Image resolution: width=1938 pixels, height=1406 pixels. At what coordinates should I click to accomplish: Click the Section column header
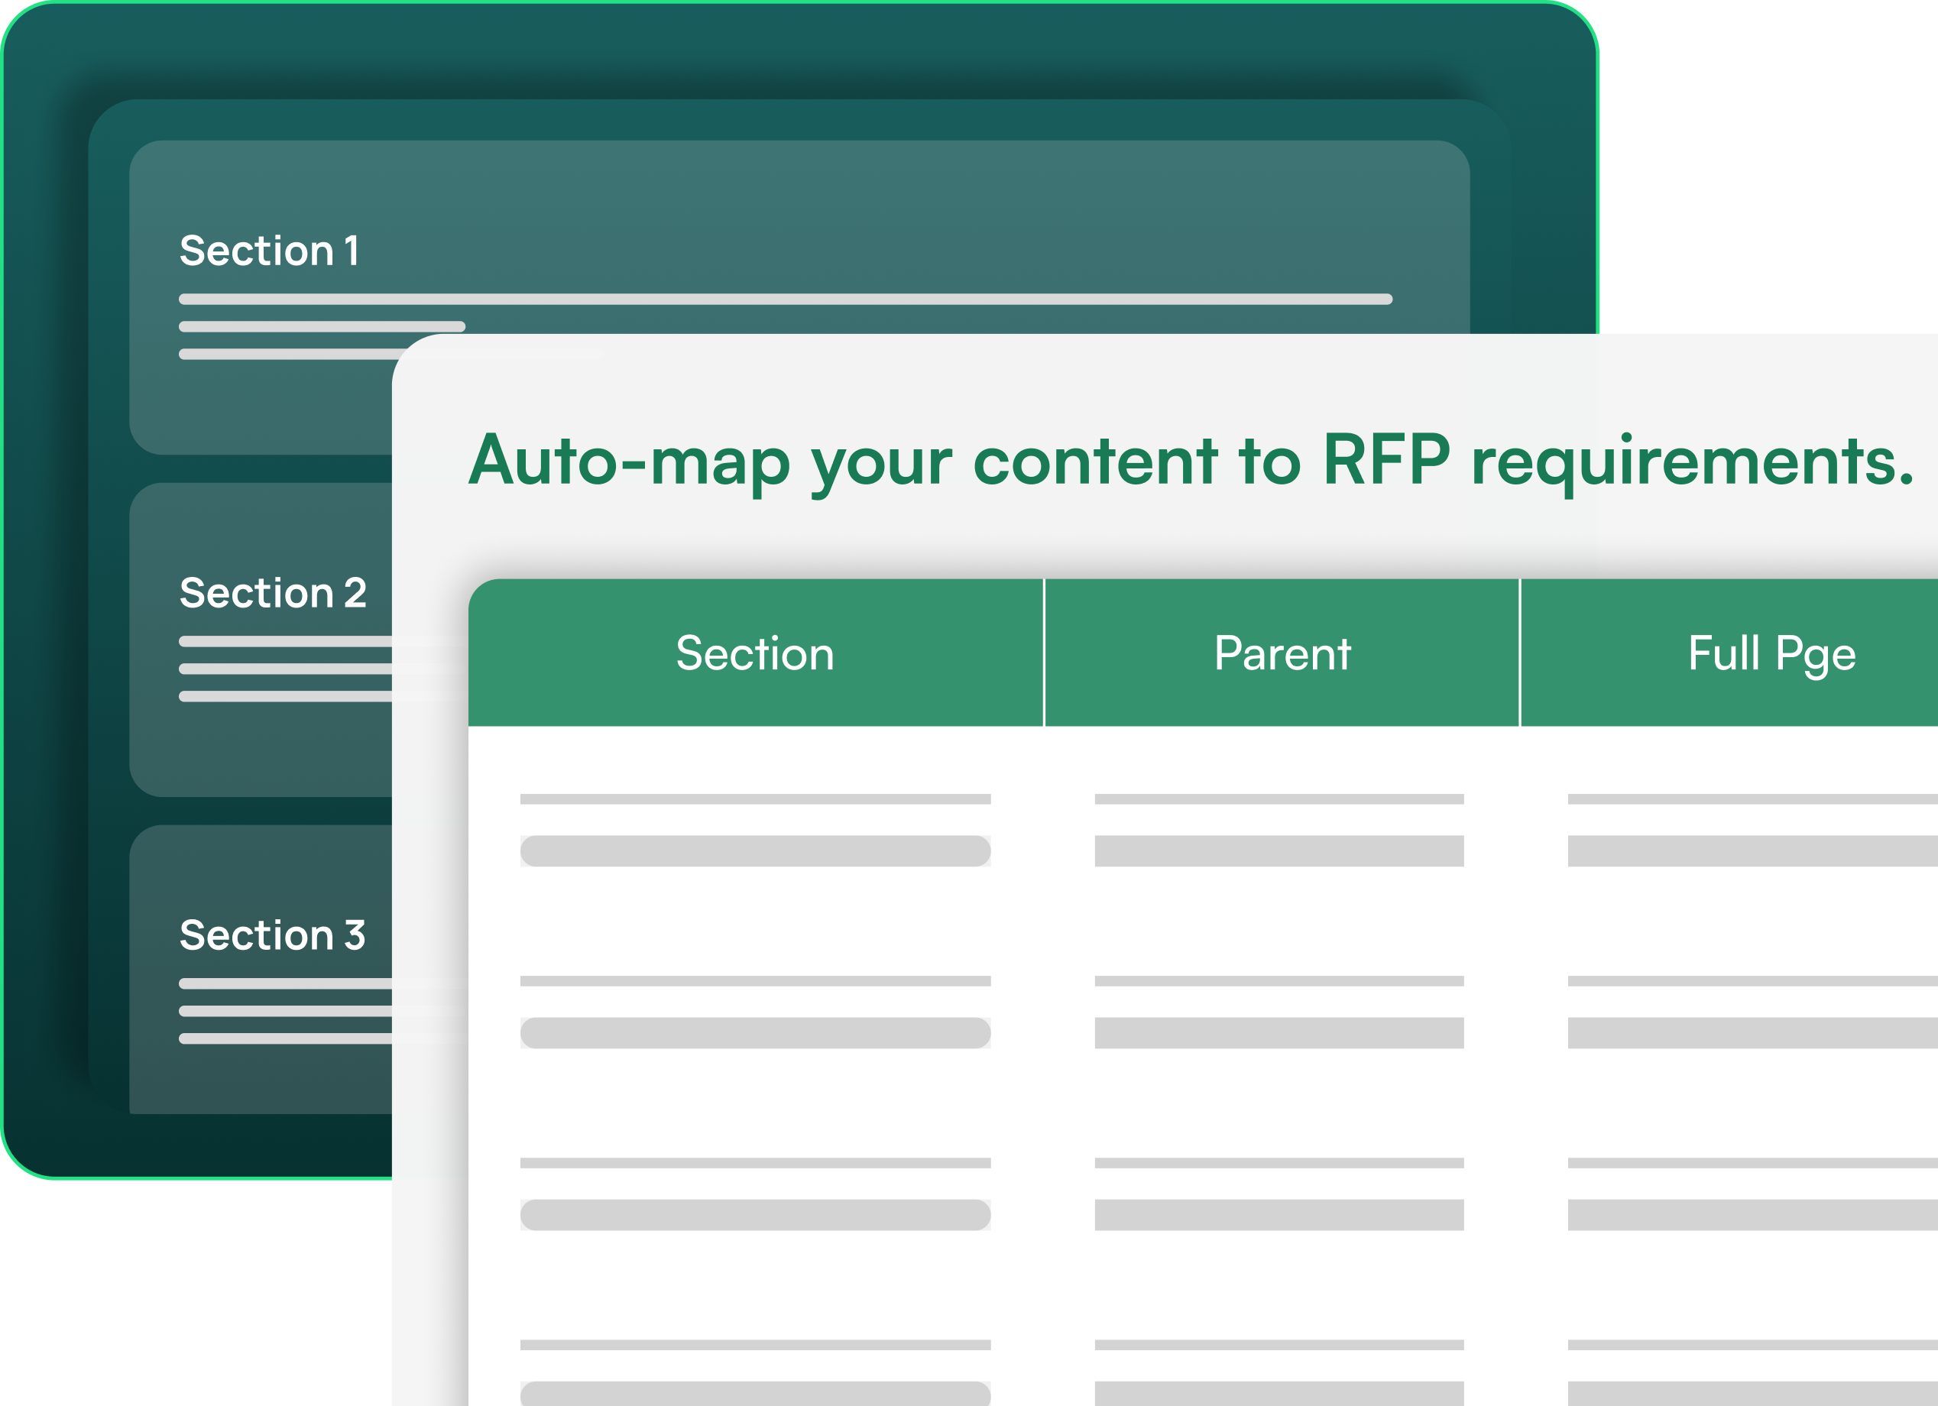(x=754, y=653)
